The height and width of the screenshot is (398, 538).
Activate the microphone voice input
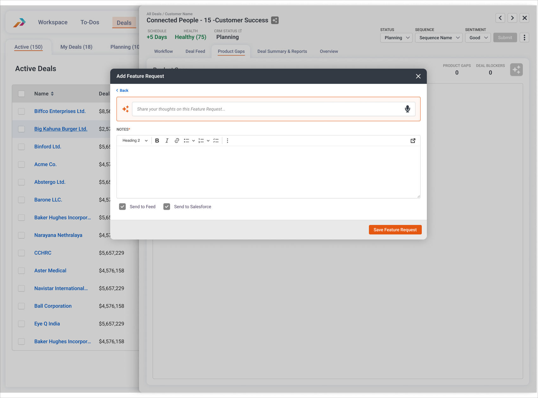click(x=408, y=109)
